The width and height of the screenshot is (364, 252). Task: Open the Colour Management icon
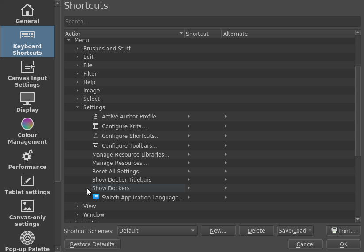click(x=27, y=124)
